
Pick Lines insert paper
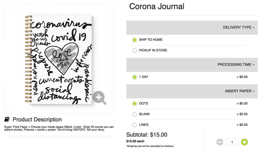click(135, 125)
